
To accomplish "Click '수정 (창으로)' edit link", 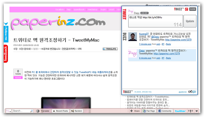I will [x=25, y=49].
